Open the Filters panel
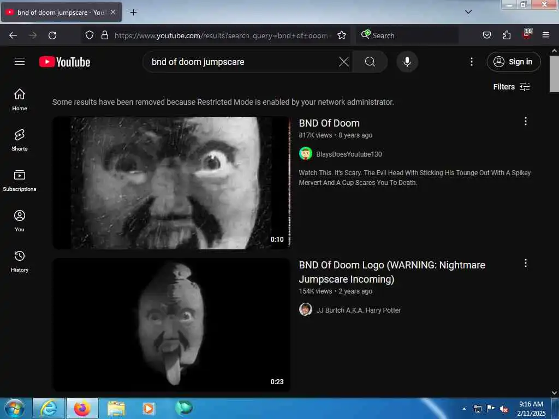This screenshot has width=559, height=419. tap(511, 87)
